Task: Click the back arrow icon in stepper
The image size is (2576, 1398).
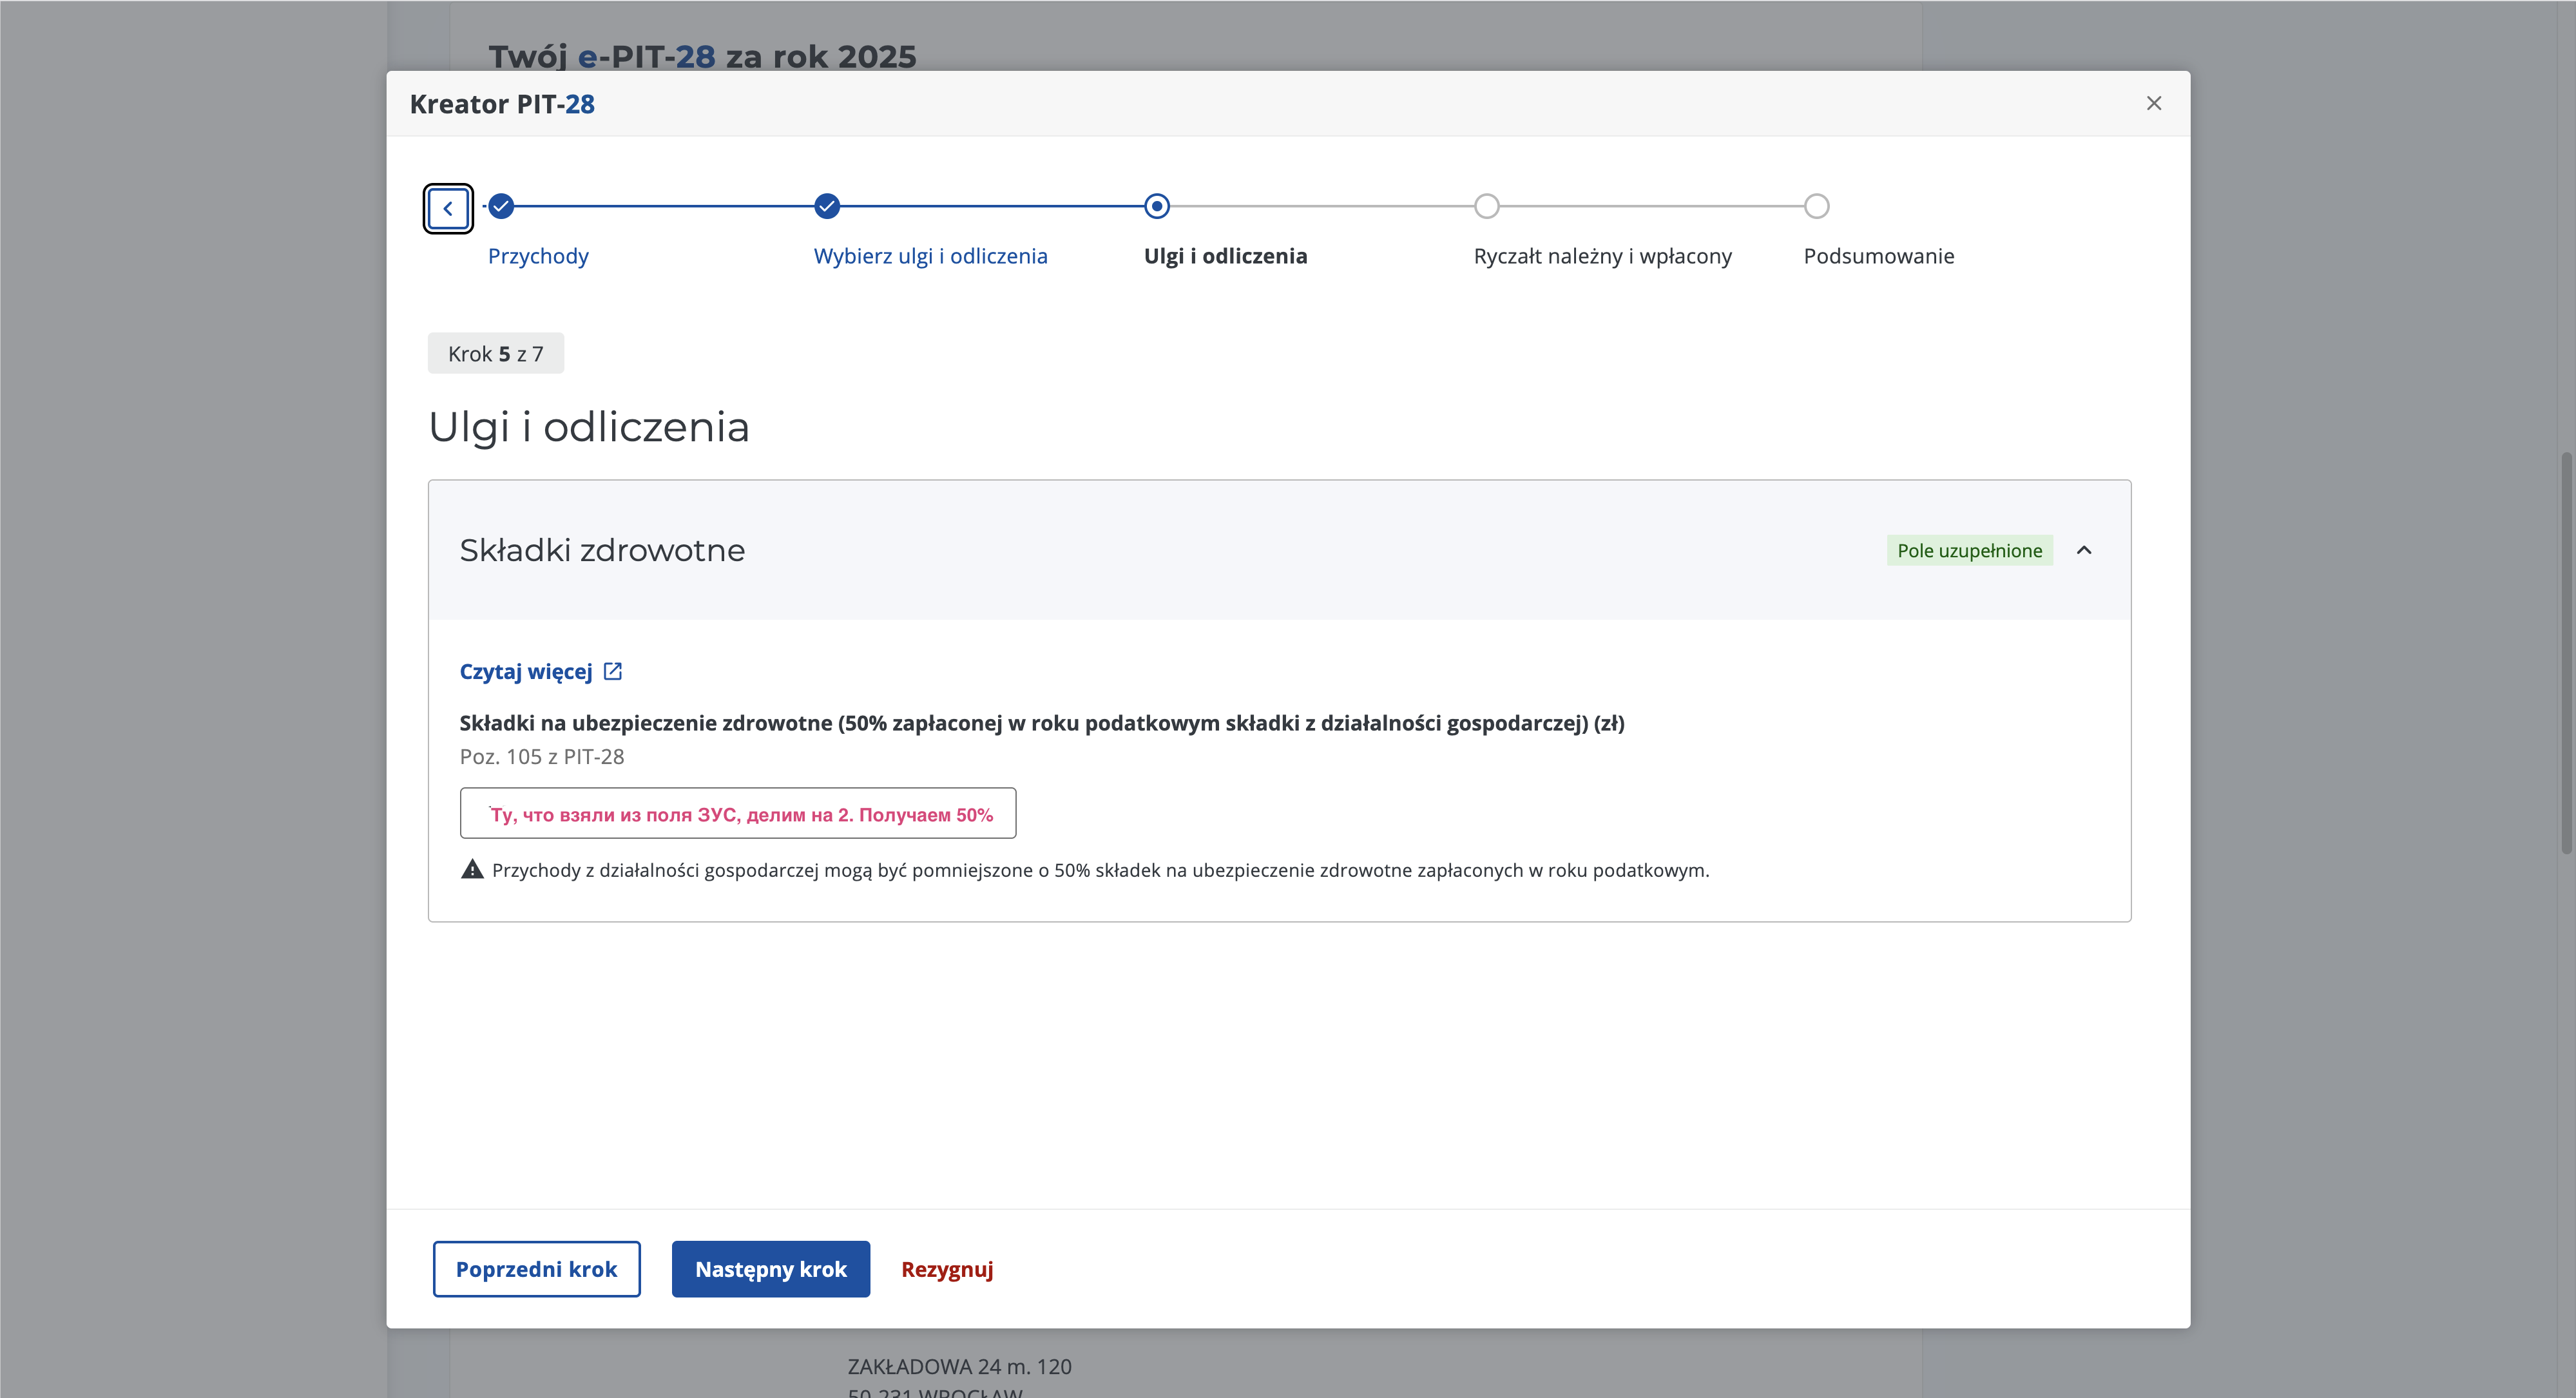Action: tap(448, 208)
